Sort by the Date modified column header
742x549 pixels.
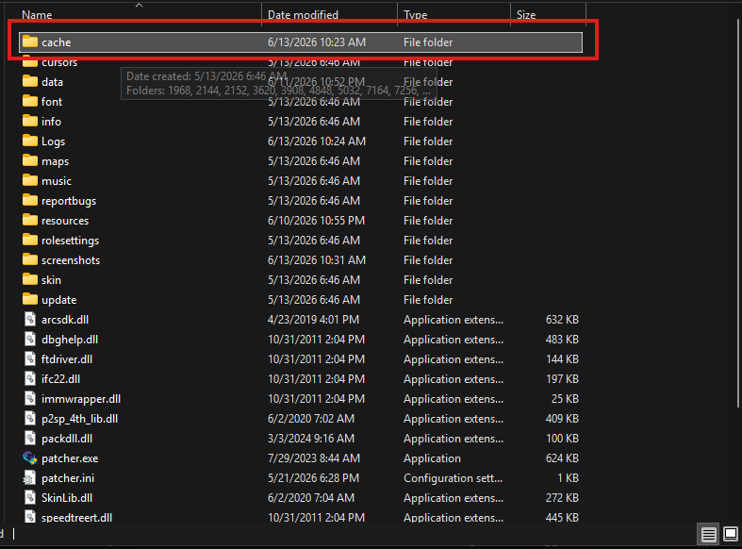(x=303, y=15)
